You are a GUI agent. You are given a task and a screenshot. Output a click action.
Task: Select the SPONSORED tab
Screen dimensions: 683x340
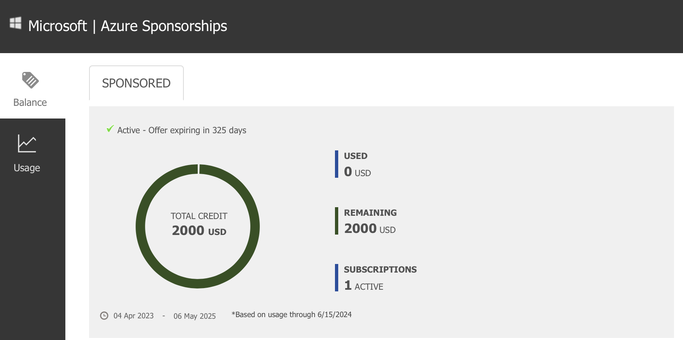point(136,83)
